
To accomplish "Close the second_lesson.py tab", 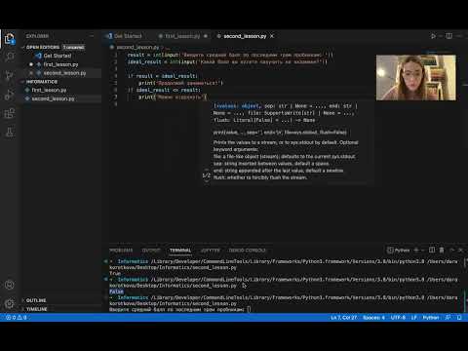I will click(272, 36).
